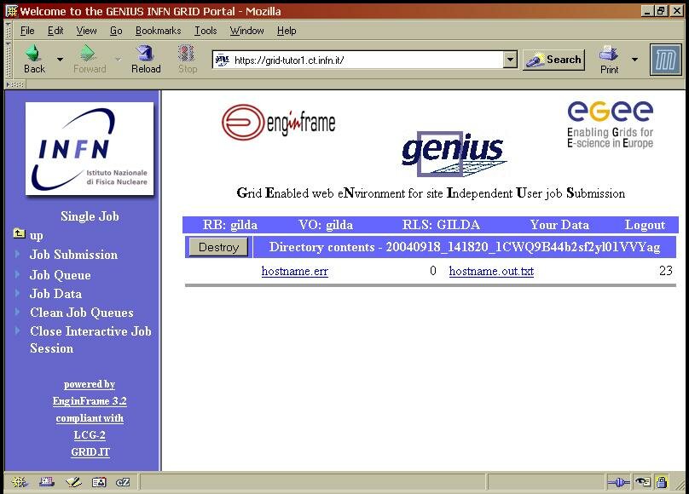This screenshot has height=494, width=689.
Task: Collapse the menu bar grippy
Action: [x=8, y=31]
